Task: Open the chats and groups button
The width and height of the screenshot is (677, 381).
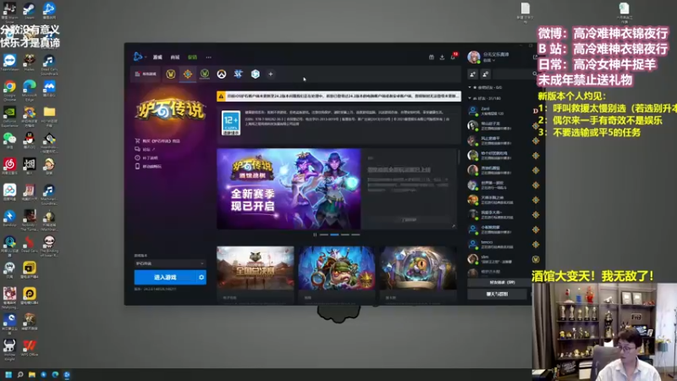Action: [x=497, y=294]
